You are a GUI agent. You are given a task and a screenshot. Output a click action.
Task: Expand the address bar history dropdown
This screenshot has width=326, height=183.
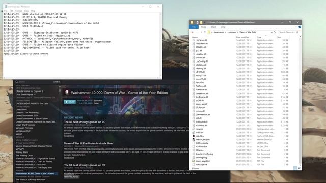271,32
